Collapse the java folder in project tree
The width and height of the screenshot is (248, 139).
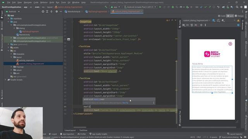click(9, 22)
